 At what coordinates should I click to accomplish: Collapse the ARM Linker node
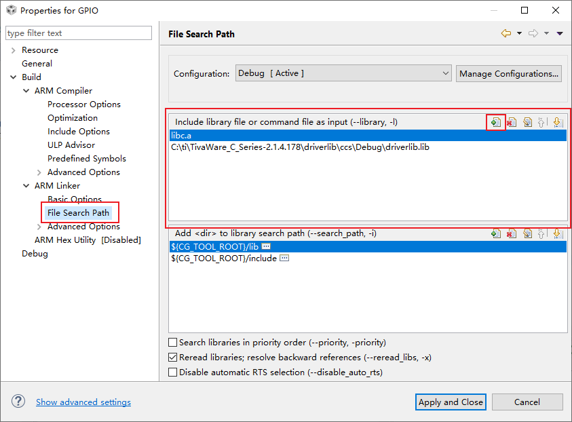(26, 186)
